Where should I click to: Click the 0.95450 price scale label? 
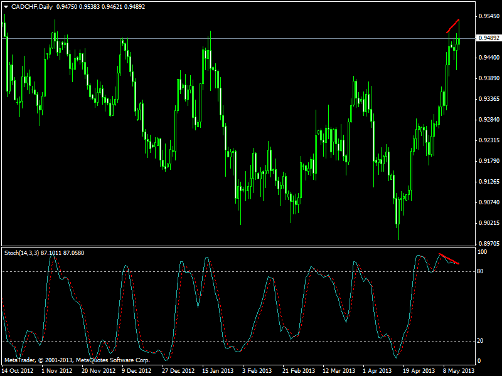[x=489, y=16]
